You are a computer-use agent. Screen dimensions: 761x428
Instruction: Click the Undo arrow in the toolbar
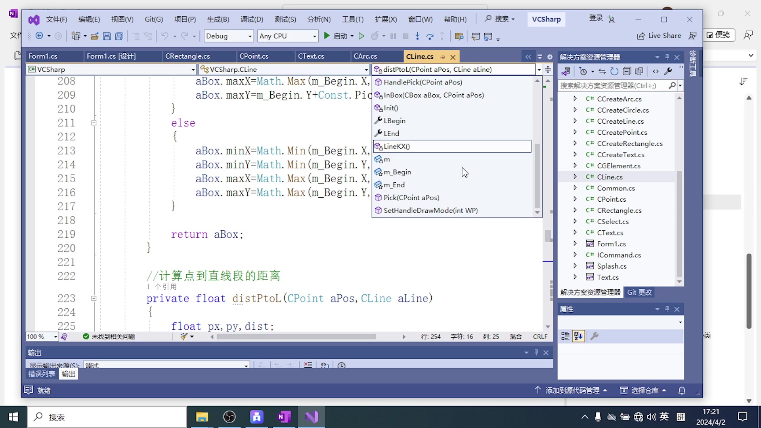165,36
